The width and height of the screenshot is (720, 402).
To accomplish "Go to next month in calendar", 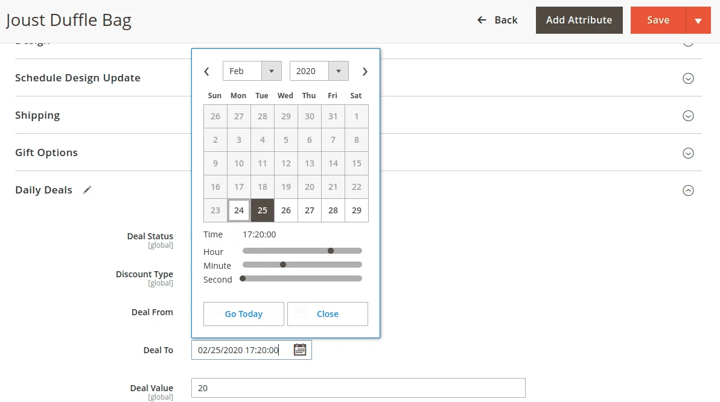I will tap(365, 72).
